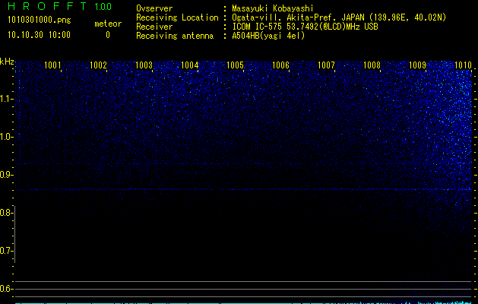Image resolution: width=478 pixels, height=304 pixels.
Task: Click observer name Masayuki Kobayashi
Action: tap(273, 8)
